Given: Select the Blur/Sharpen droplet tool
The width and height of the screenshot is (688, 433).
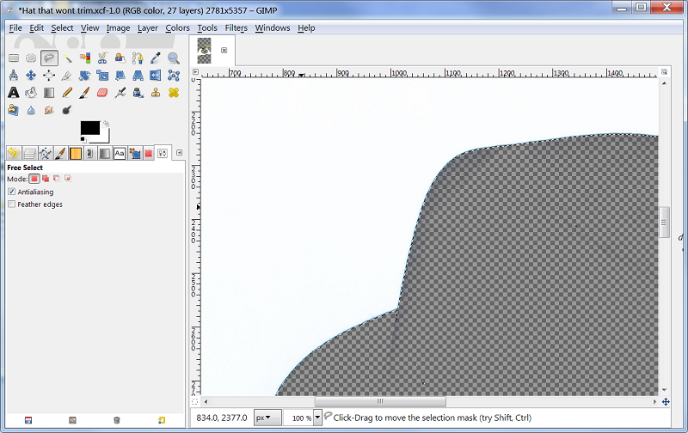Looking at the screenshot, I should point(31,110).
